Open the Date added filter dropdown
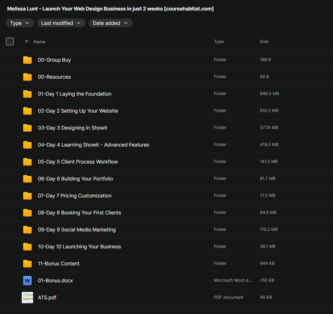The image size is (333, 314). [x=111, y=23]
